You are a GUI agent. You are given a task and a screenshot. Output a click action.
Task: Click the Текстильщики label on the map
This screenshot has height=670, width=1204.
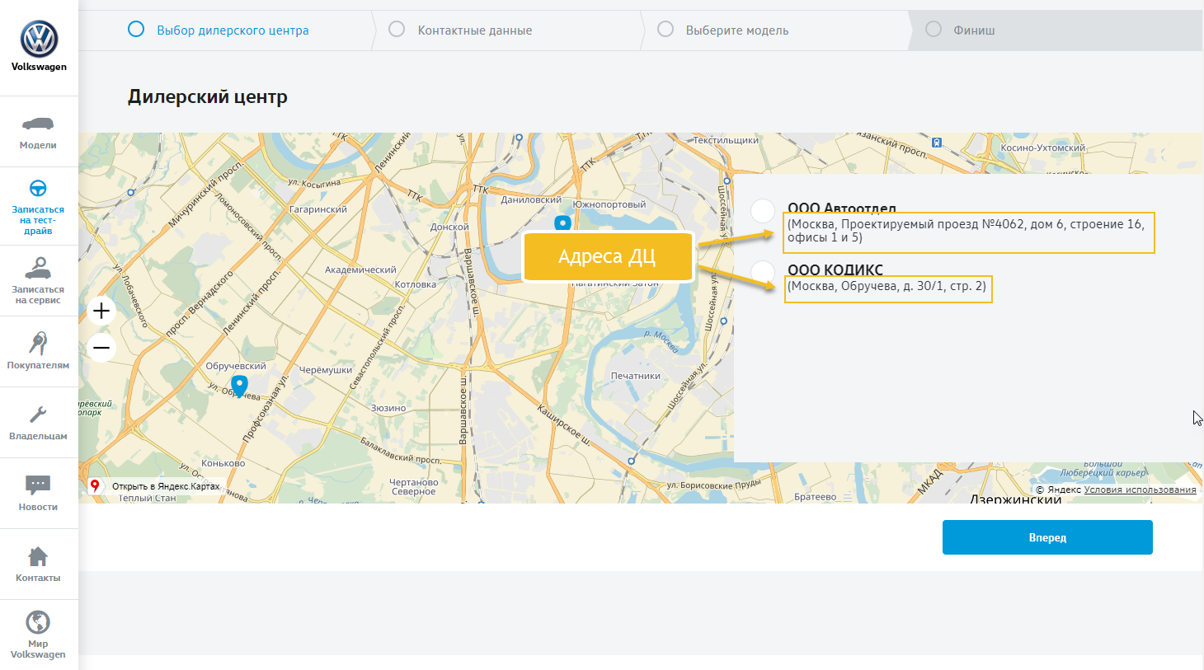(x=726, y=140)
